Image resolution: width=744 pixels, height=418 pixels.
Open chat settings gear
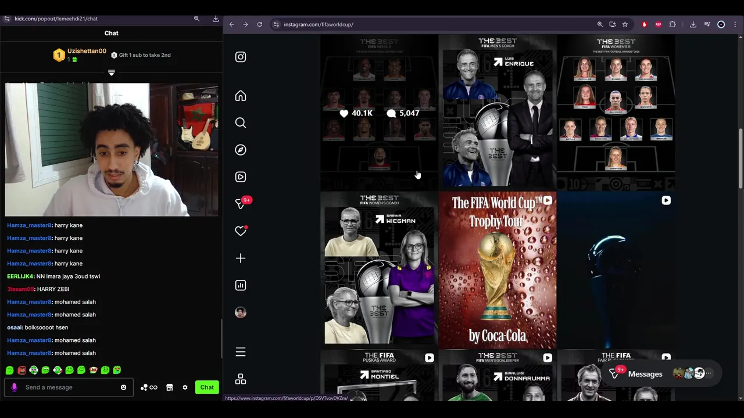point(185,387)
